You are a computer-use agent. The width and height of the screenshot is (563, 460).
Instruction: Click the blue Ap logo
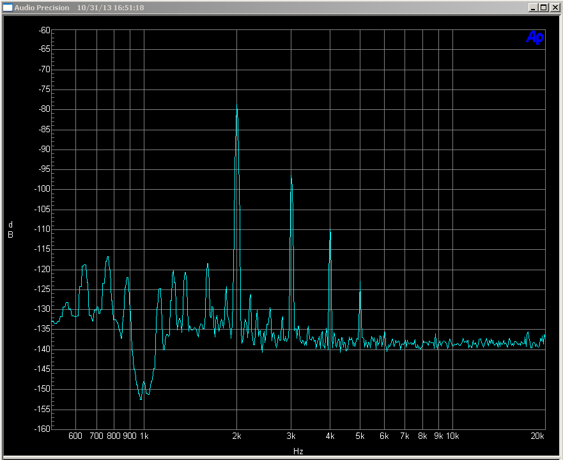click(535, 37)
